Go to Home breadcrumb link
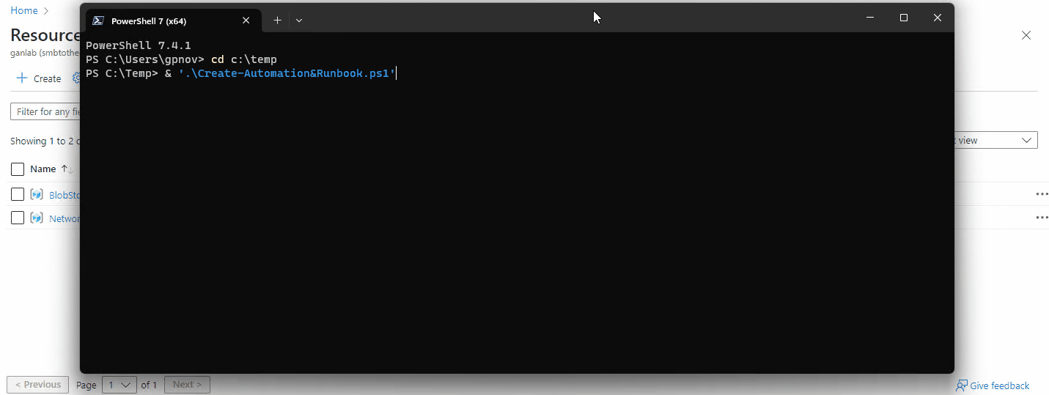The width and height of the screenshot is (1049, 395). [24, 11]
